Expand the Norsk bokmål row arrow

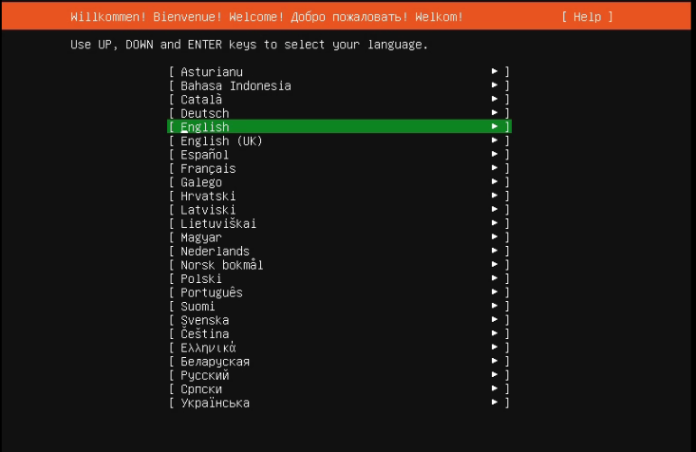point(495,264)
